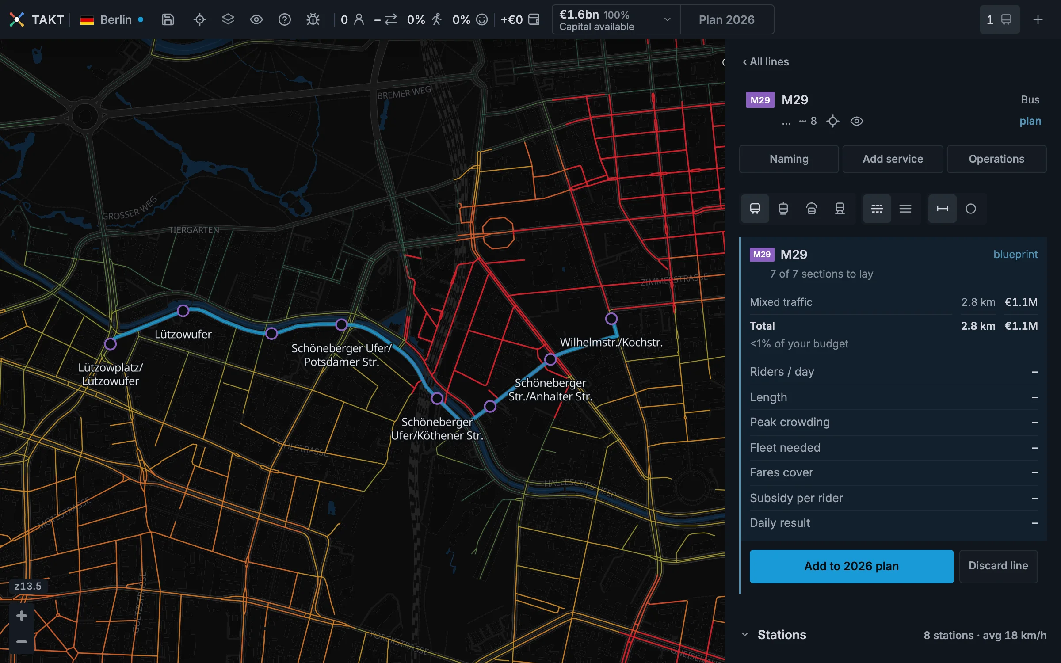The height and width of the screenshot is (663, 1061).
Task: Select Schöneberger Str./Anhalter Str. stop marker
Action: coord(550,359)
